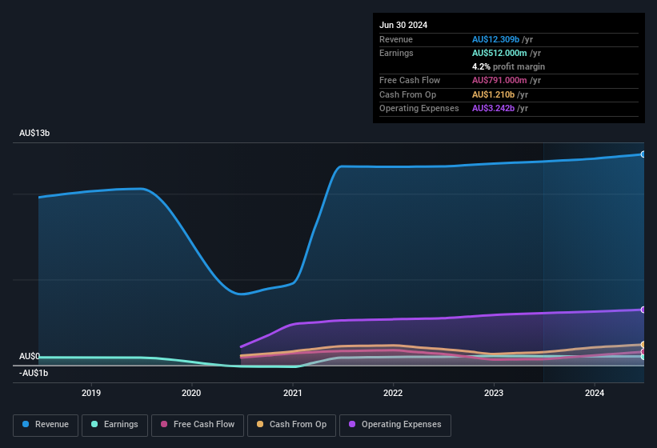This screenshot has width=657, height=448.
Task: Click the 2024 x-axis label
Action: (595, 393)
